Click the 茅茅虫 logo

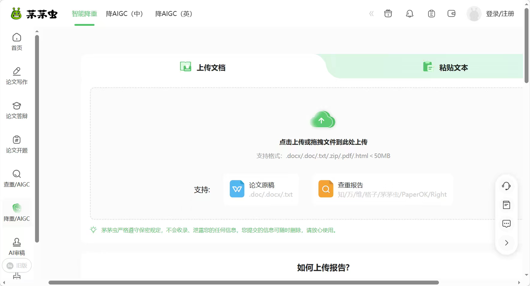(34, 14)
